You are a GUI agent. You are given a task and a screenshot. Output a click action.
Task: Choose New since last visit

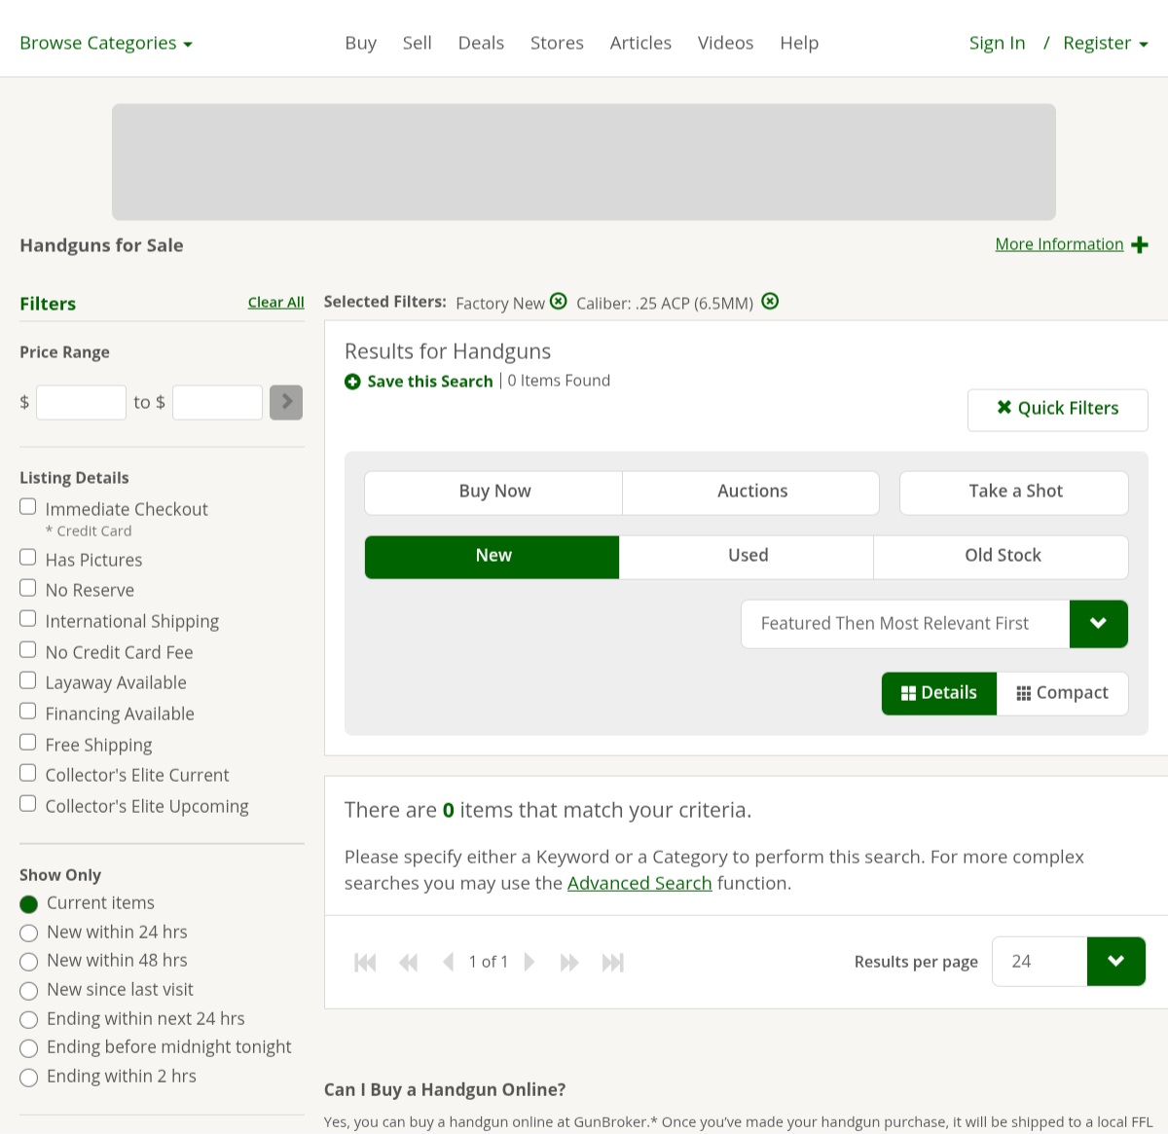coord(29,991)
